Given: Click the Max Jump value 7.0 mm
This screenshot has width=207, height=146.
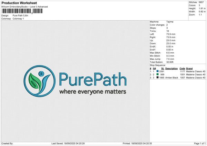Looking at the screenshot, I should pyautogui.click(x=170, y=59).
